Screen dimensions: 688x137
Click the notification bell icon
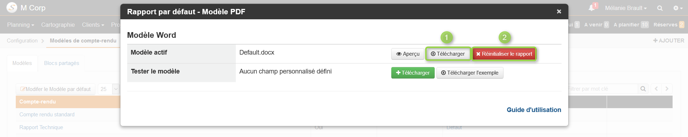pos(592,8)
